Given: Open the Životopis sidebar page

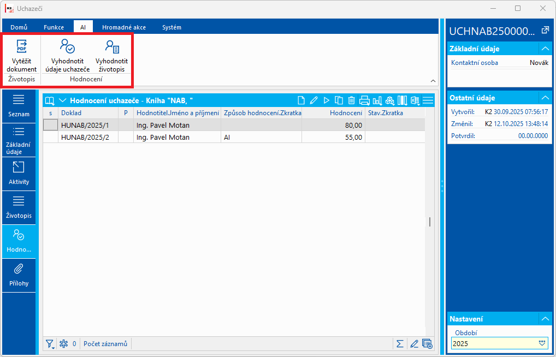Looking at the screenshot, I should tap(19, 208).
